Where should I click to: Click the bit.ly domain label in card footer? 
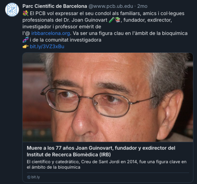coord(35,177)
